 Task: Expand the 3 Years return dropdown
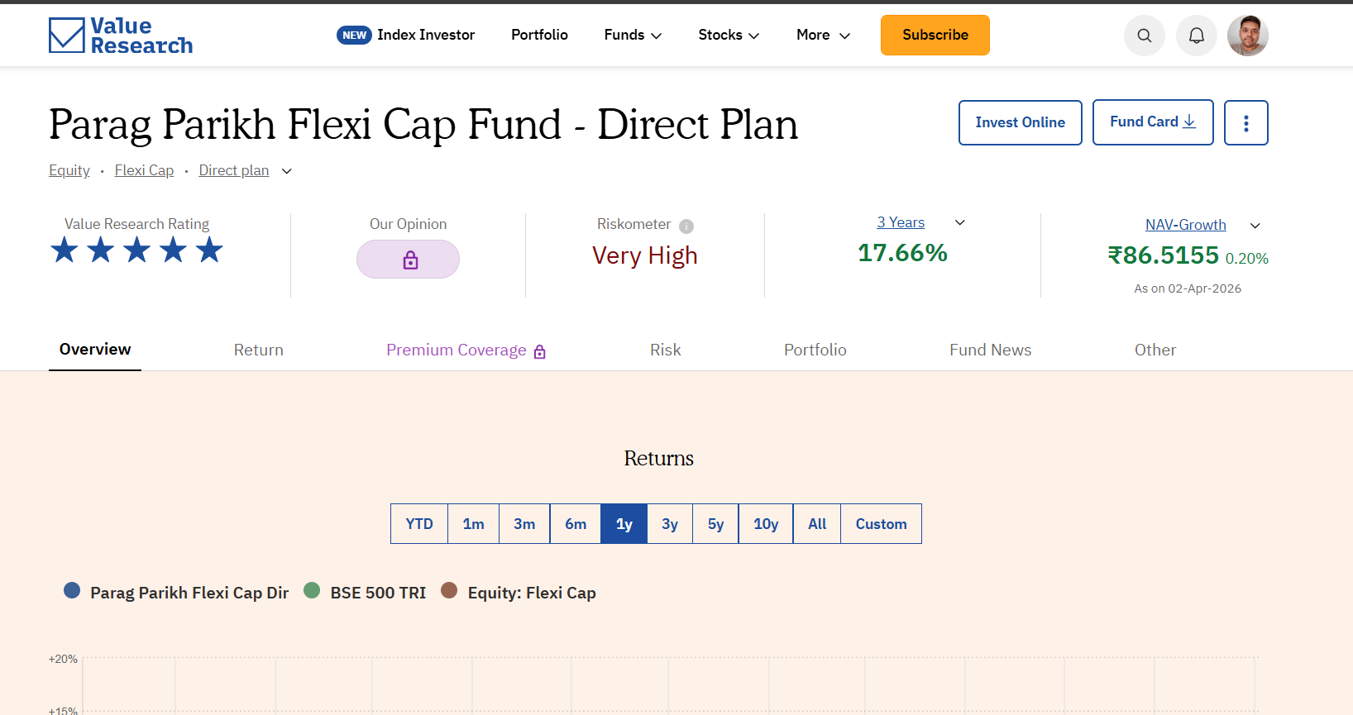point(960,222)
